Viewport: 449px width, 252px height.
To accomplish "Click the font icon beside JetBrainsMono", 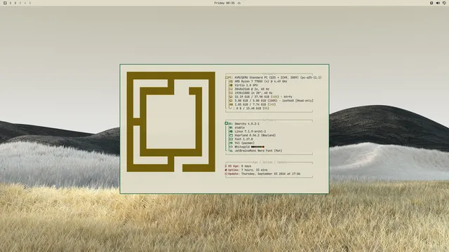I will click(231, 151).
